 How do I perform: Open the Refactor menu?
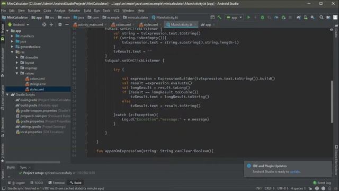[x=74, y=11]
